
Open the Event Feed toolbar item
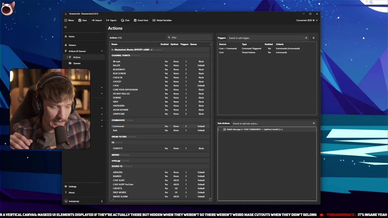click(141, 20)
